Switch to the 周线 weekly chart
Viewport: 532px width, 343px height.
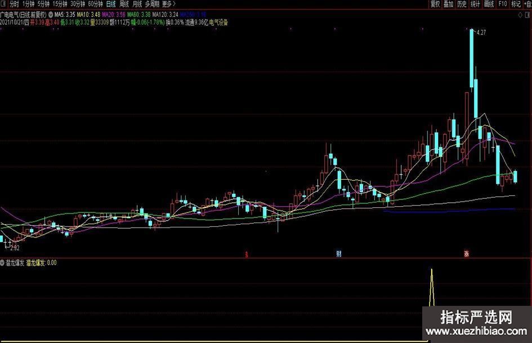point(124,4)
